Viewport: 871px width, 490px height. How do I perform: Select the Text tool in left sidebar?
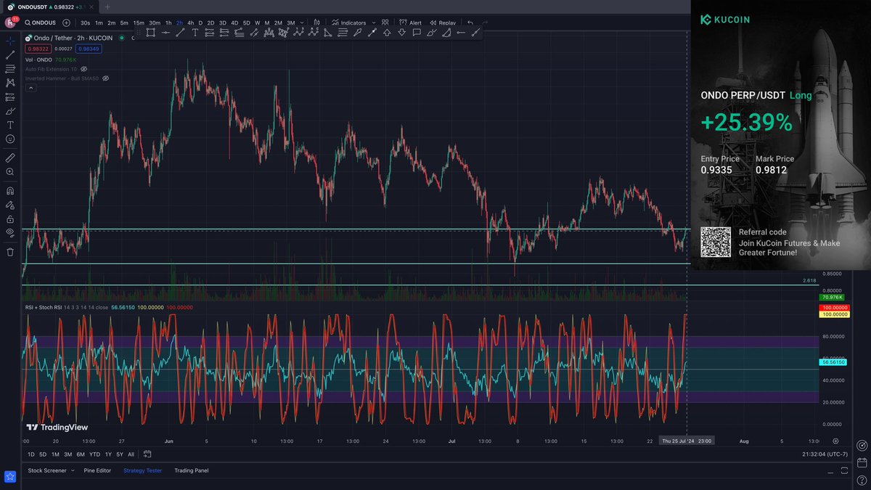pyautogui.click(x=10, y=125)
